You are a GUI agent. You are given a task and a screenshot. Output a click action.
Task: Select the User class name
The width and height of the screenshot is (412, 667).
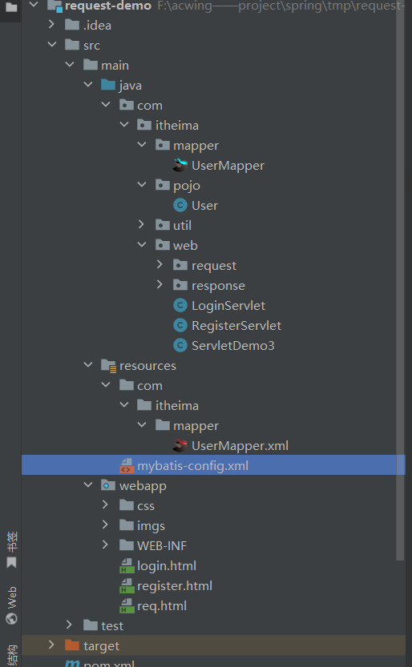(204, 206)
